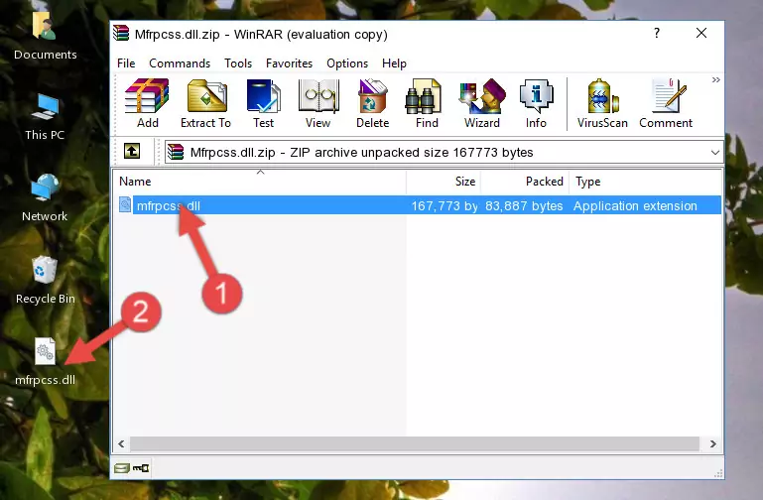The width and height of the screenshot is (763, 500).
Task: Click the archive path address field
Action: pyautogui.click(x=444, y=152)
